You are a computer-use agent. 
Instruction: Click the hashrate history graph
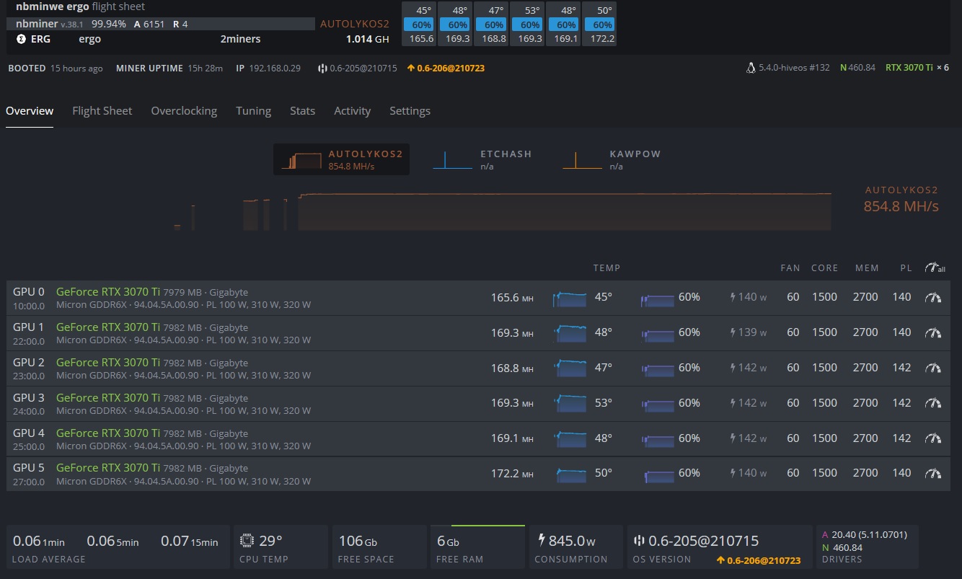coord(503,211)
